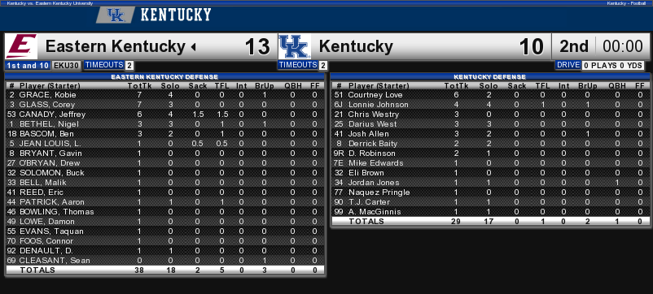The height and width of the screenshot is (294, 653).
Task: Click the 00:00 game clock
Action: [623, 46]
